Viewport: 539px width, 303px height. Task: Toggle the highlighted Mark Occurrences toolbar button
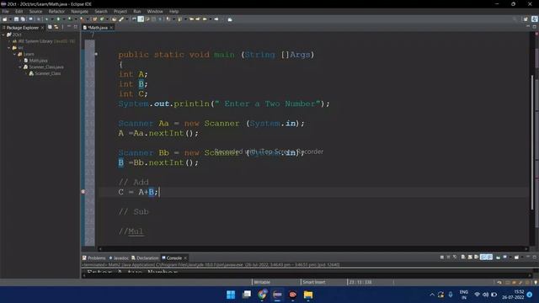pyautogui.click(x=141, y=19)
